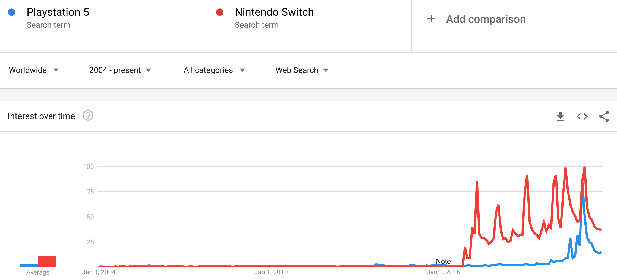617x280 pixels.
Task: Click the Add comparison button
Action: pyautogui.click(x=486, y=19)
